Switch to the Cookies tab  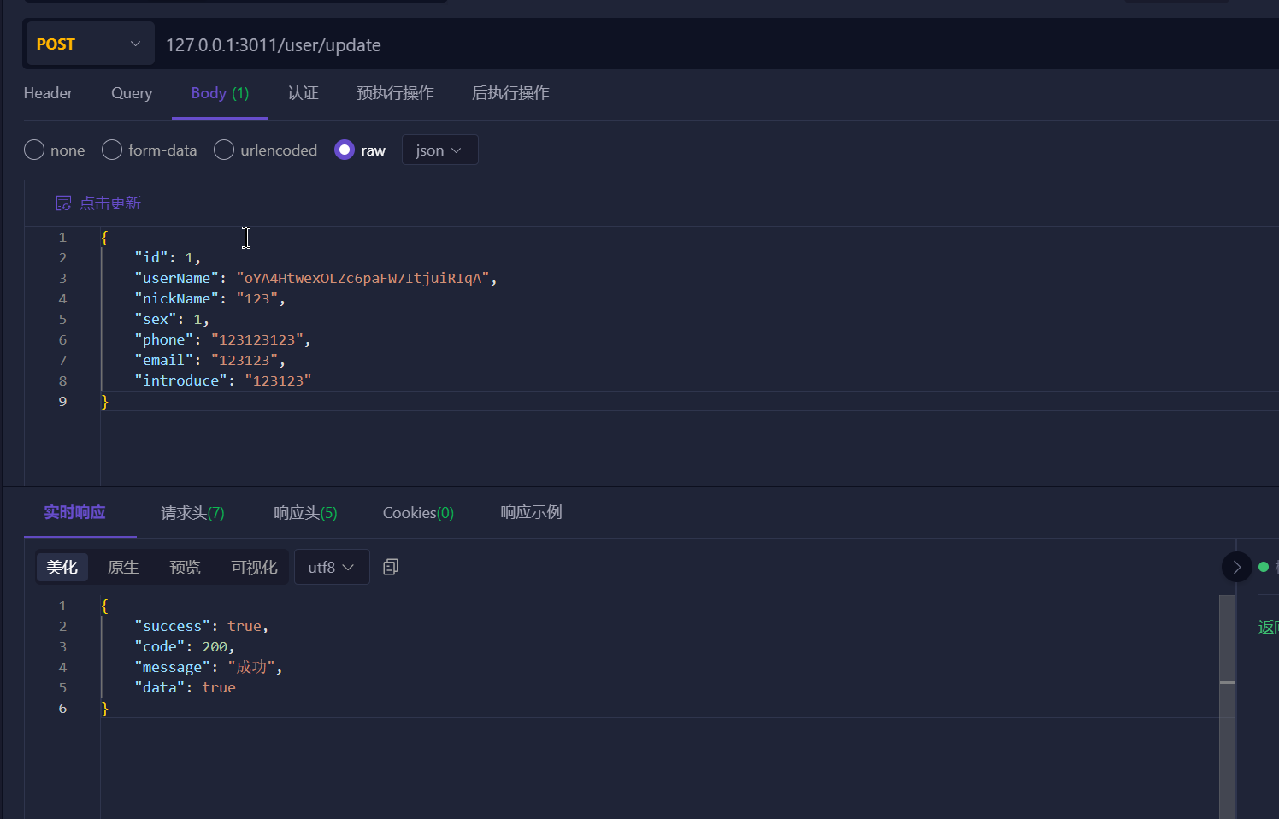coord(418,513)
